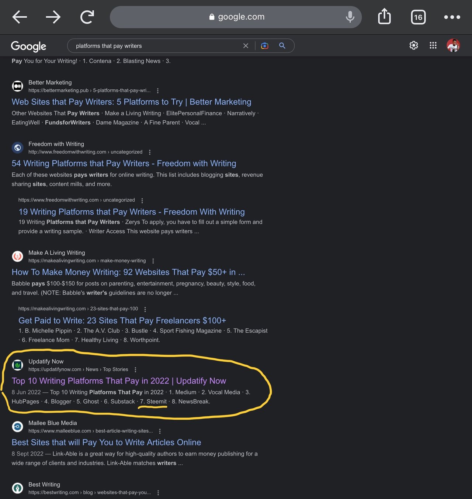Screen dimensions: 472x499
Task: Search by image with camera lens icon
Action: tap(264, 46)
